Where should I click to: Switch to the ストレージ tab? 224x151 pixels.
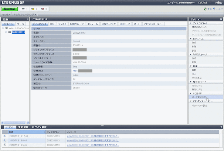tap(8, 24)
